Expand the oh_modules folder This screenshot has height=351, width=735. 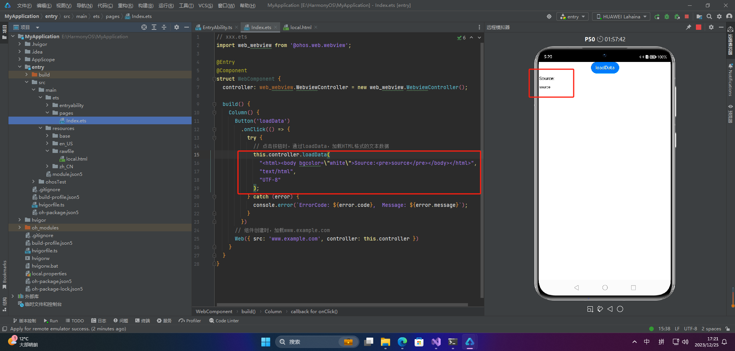[x=20, y=227]
